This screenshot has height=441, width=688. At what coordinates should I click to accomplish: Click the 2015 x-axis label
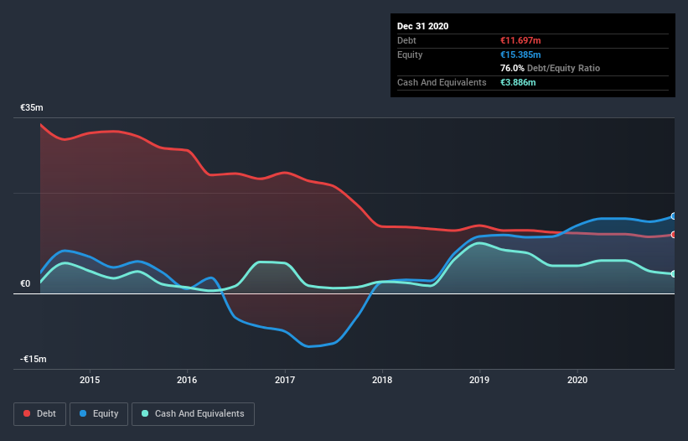[90, 380]
